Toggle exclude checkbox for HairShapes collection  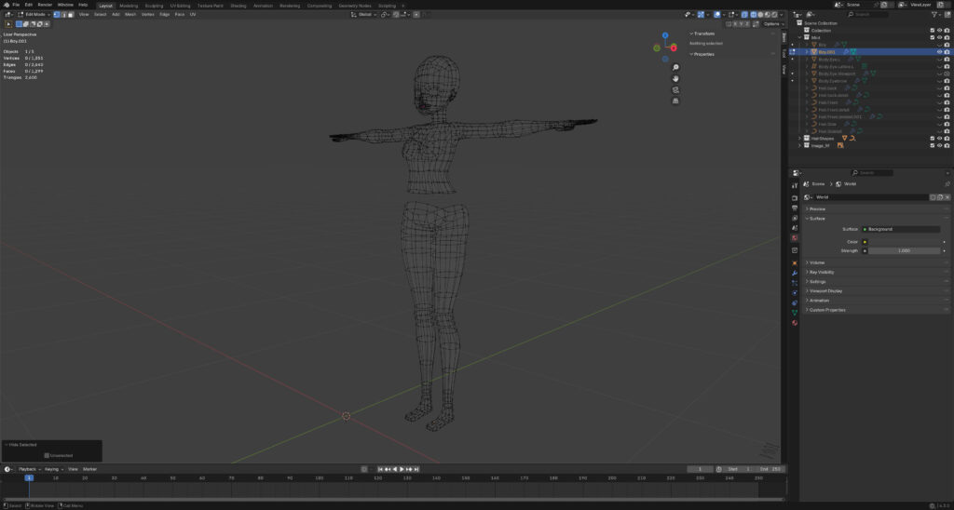coord(932,139)
